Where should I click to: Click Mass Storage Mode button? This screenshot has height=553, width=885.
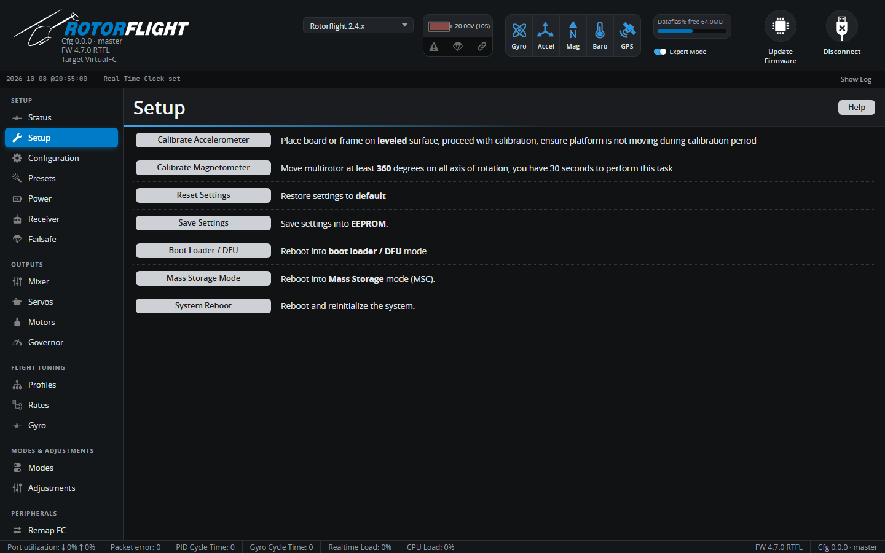203,278
